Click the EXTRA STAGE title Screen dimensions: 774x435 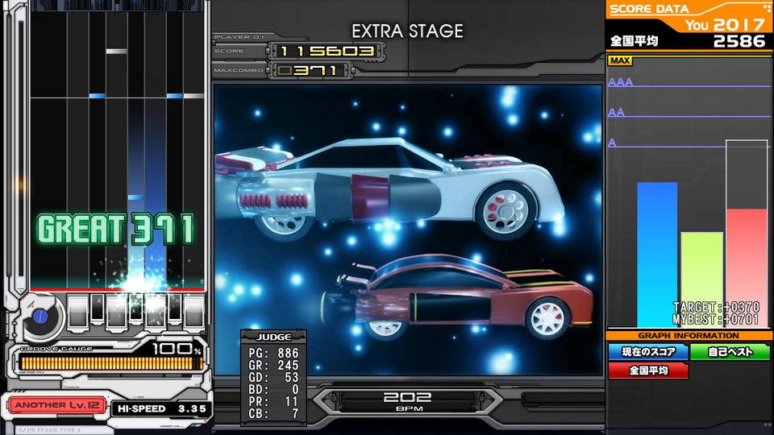[407, 31]
